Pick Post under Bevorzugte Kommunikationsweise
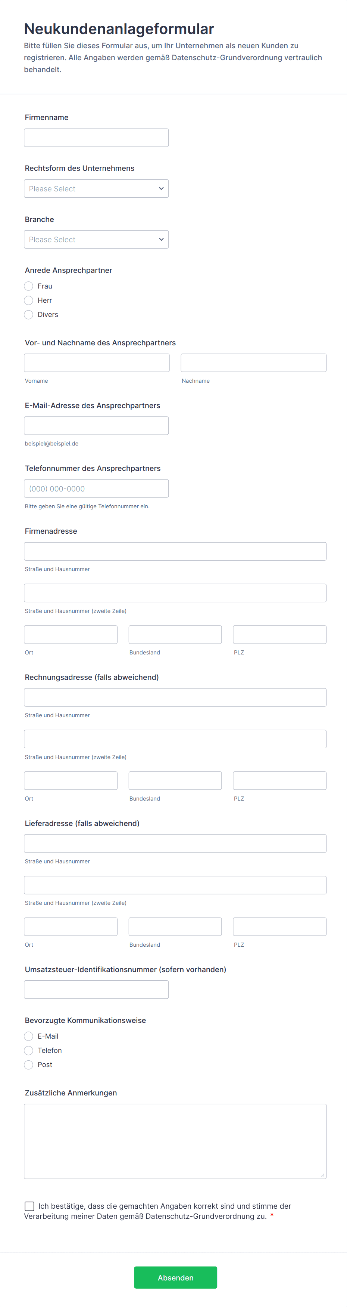 point(29,1064)
